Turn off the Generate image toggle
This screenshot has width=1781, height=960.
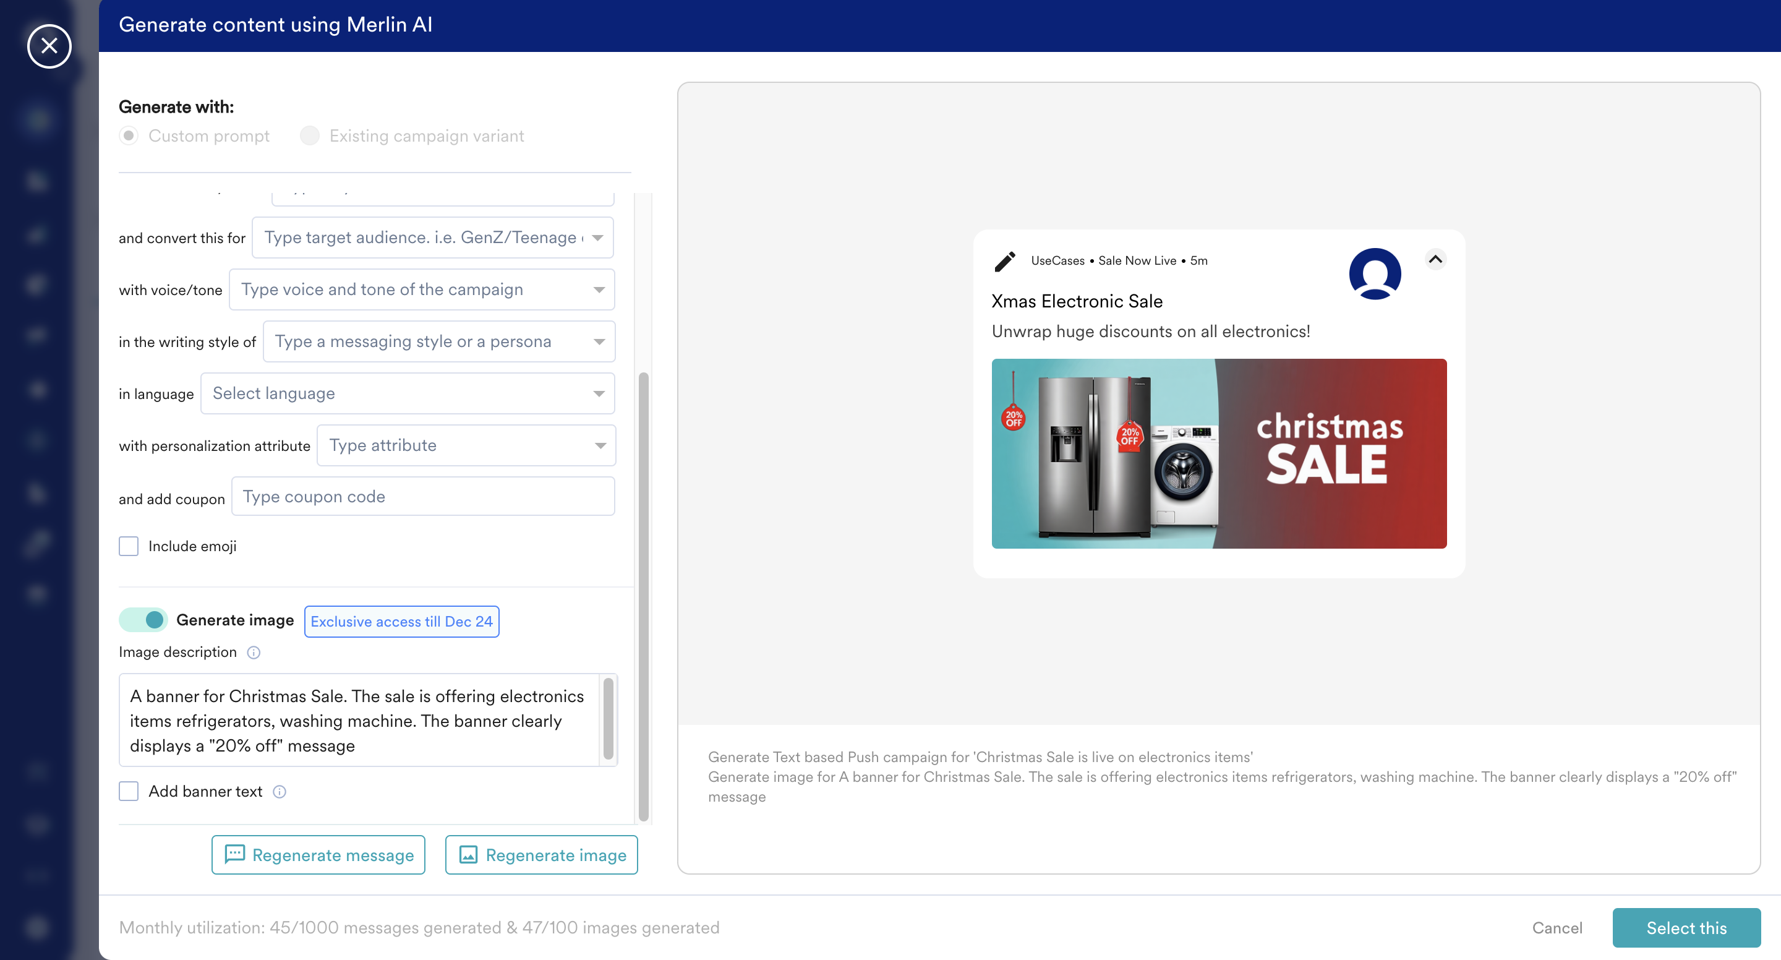pyautogui.click(x=143, y=620)
